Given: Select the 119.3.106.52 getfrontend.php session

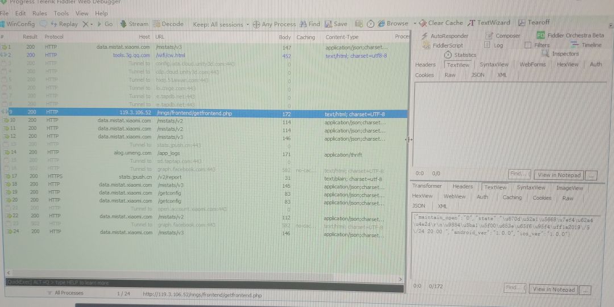Looking at the screenshot, I should [x=204, y=113].
